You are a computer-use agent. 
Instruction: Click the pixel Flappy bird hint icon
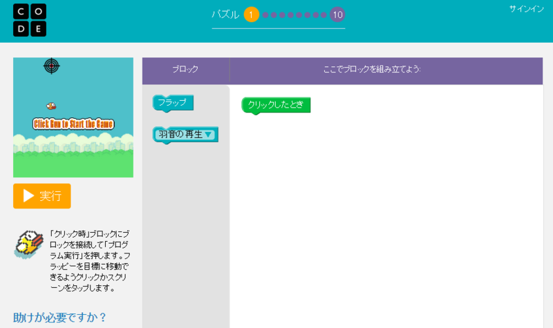coord(29,244)
